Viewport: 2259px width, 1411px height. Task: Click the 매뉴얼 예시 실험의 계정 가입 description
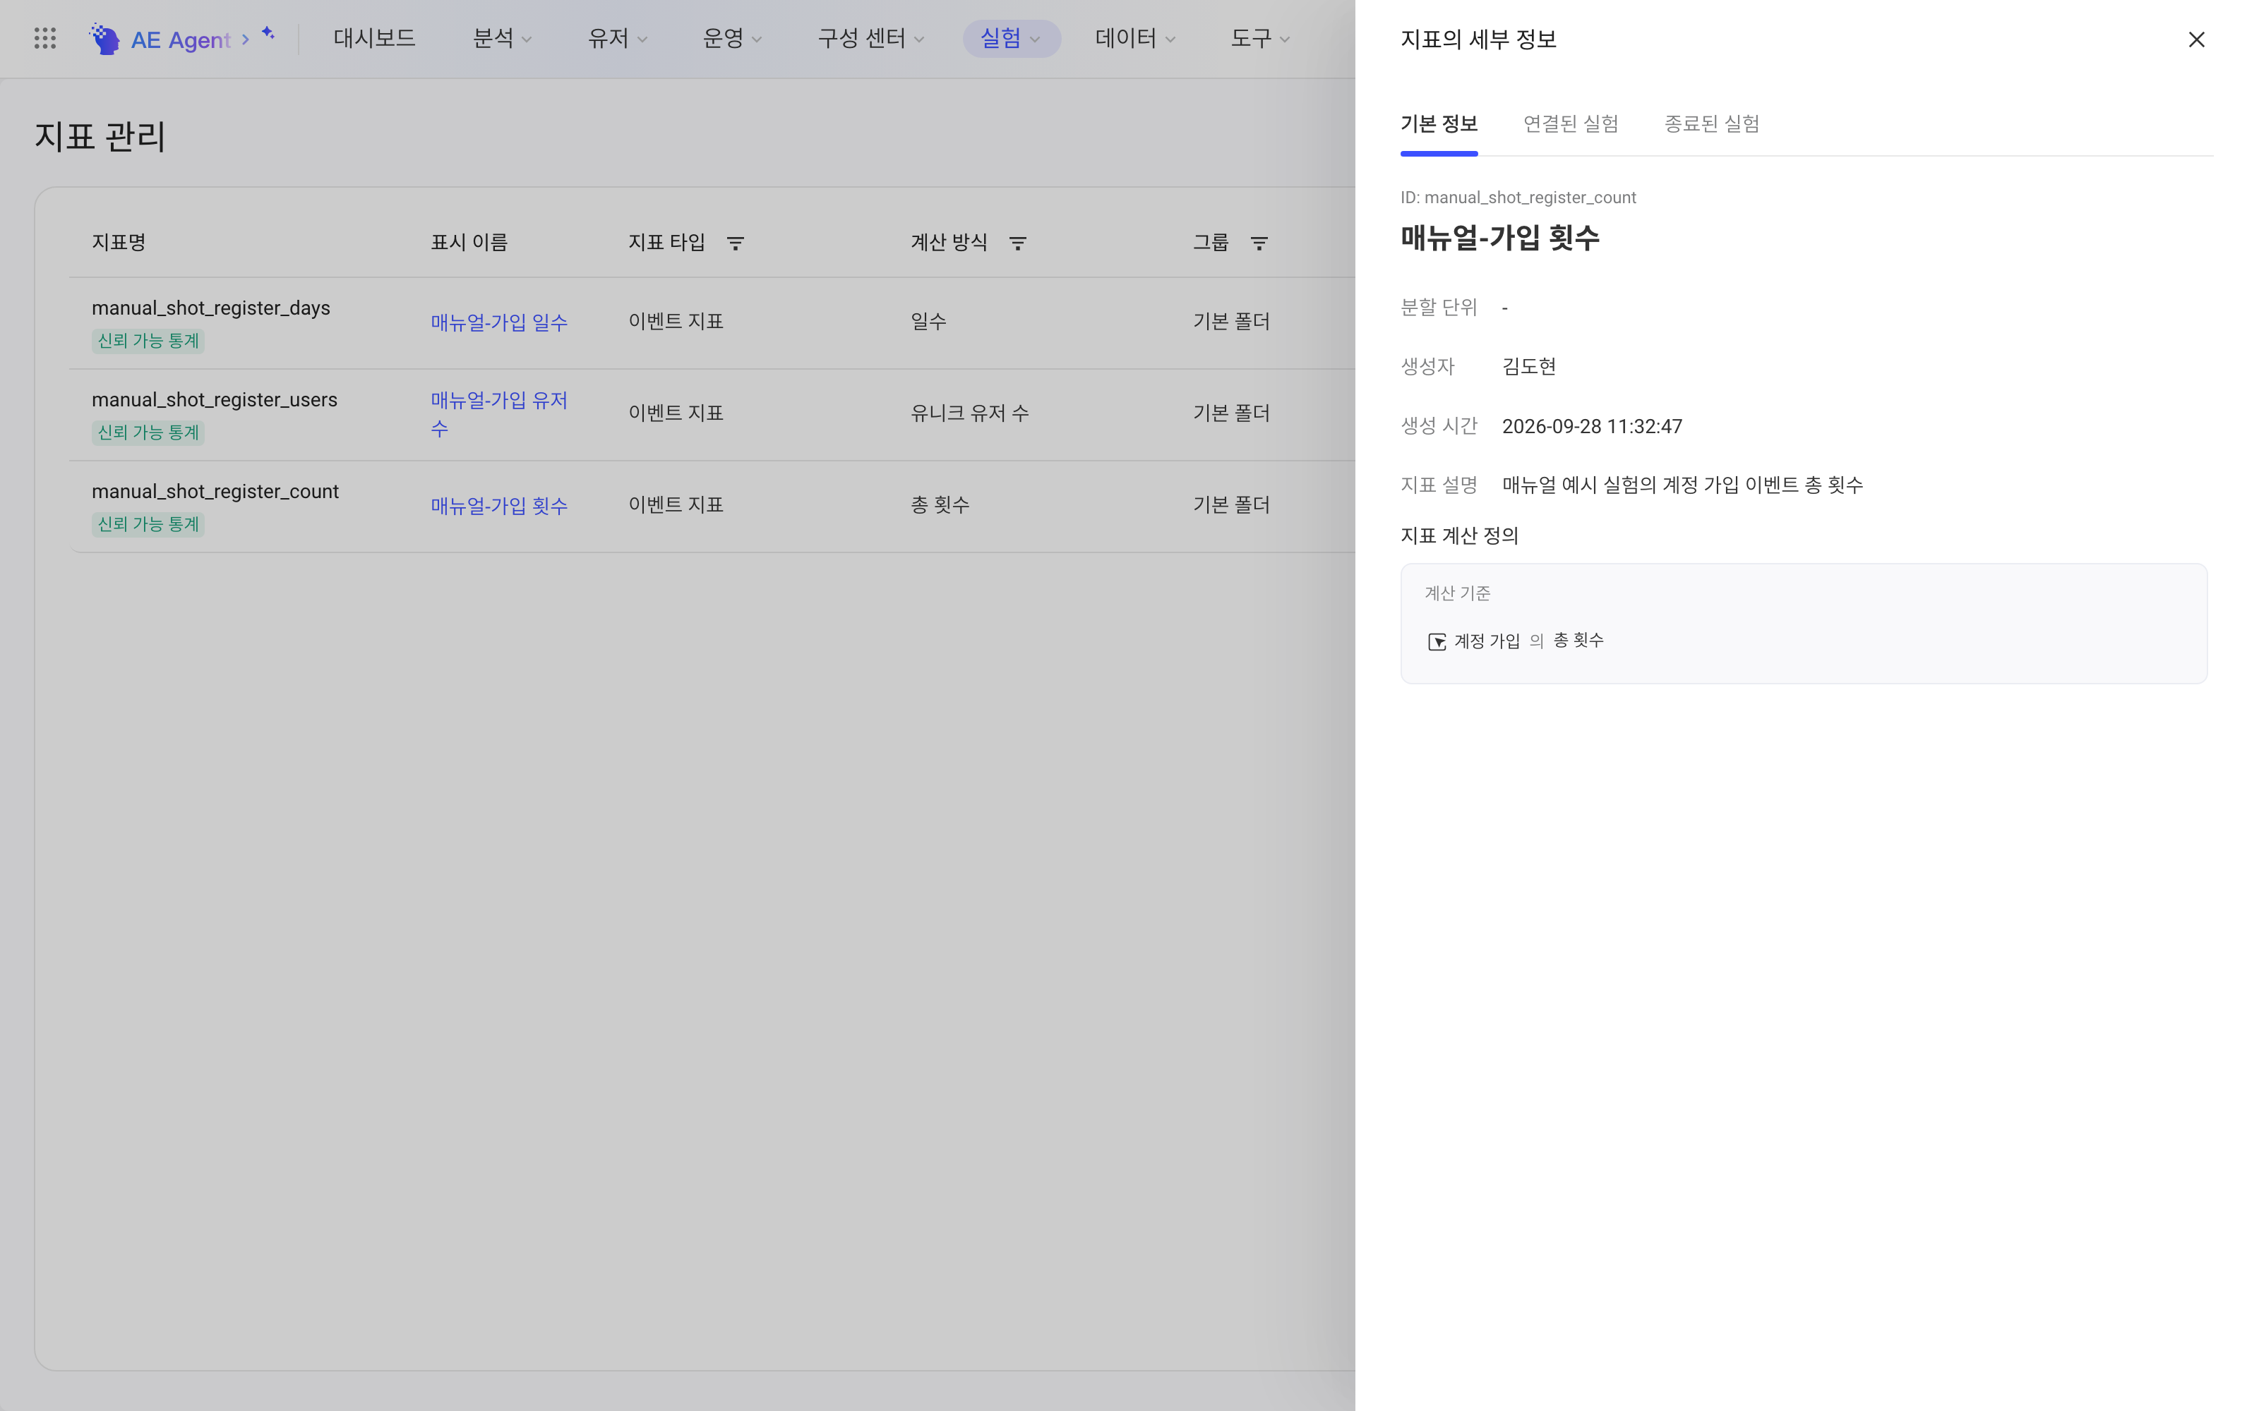coord(1682,485)
